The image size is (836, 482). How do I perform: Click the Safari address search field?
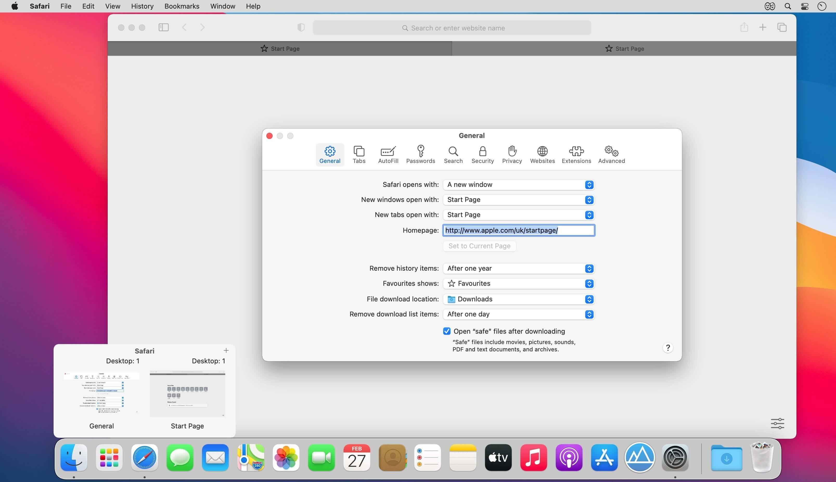point(452,28)
